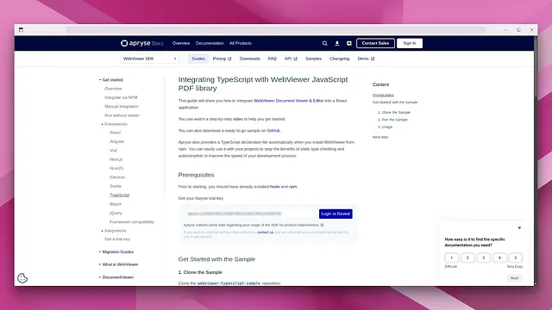552x310 pixels.
Task: Jump to Clone the Sample in Content
Action: [x=396, y=113]
